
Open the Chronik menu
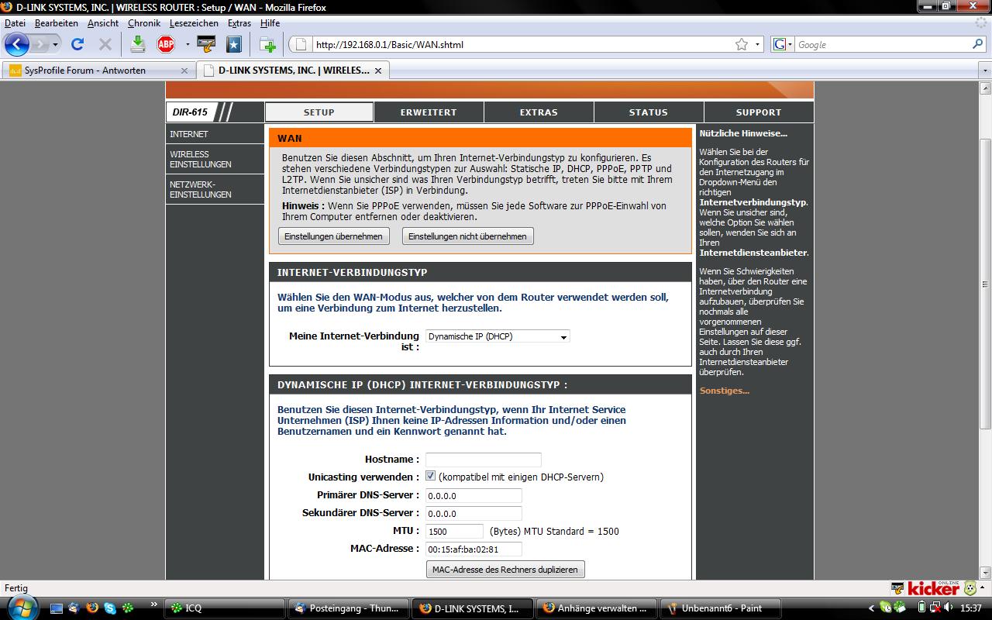[144, 23]
